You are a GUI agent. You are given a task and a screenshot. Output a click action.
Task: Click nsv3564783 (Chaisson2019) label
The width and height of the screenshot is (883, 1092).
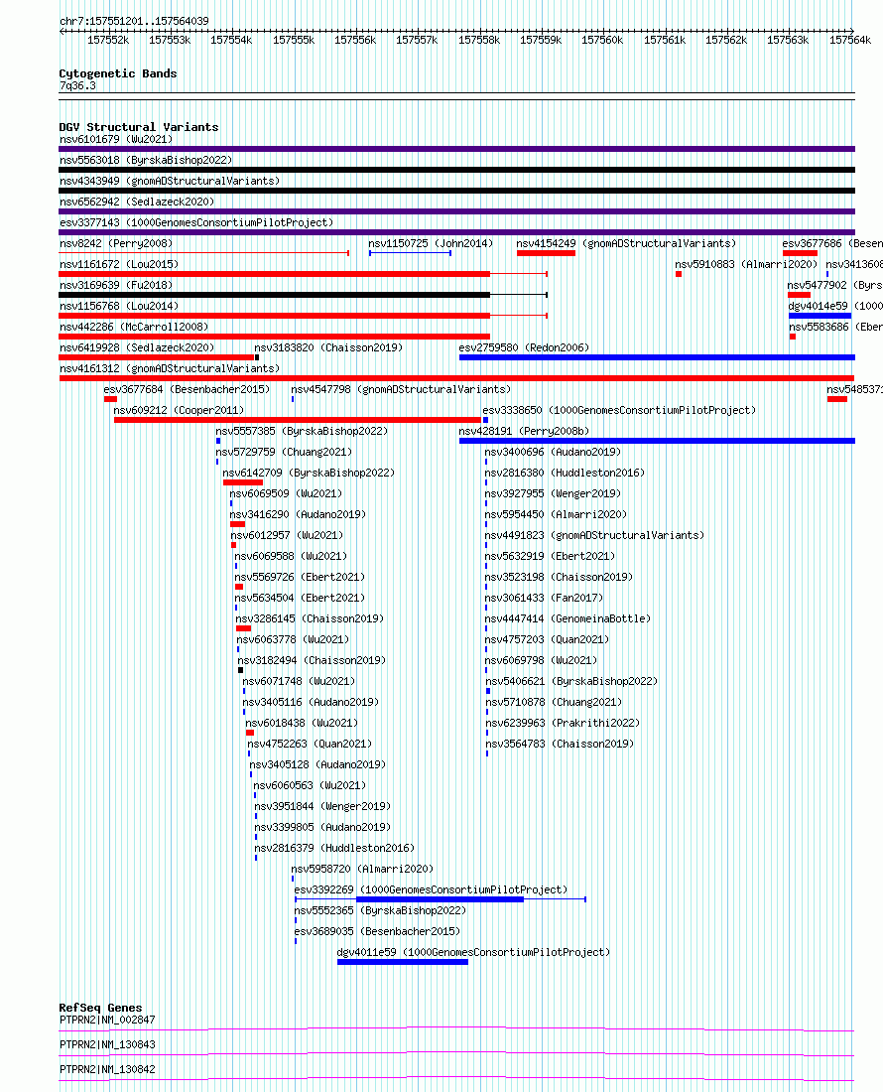tap(561, 746)
